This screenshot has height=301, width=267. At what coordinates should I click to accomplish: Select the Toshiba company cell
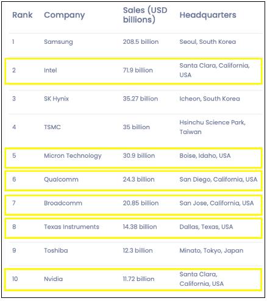(x=56, y=250)
